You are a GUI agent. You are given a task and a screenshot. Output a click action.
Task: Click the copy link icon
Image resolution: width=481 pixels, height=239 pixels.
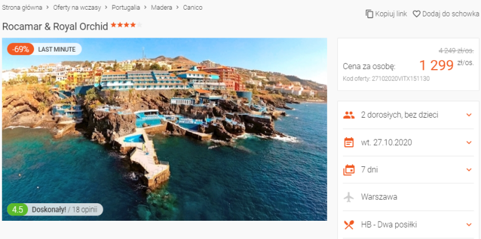coord(370,14)
